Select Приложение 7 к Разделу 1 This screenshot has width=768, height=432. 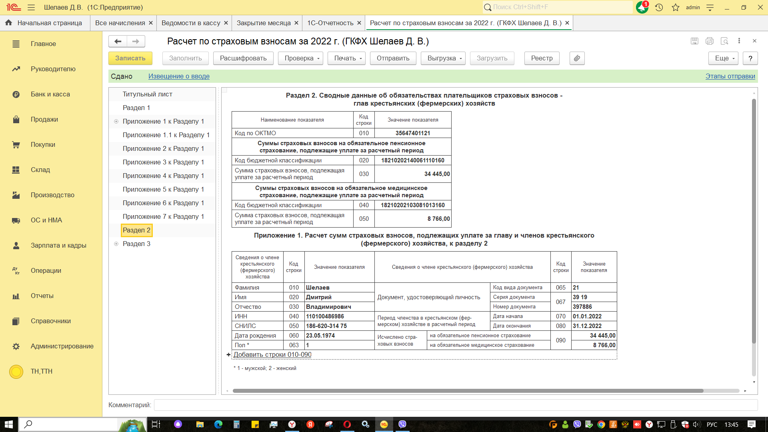point(163,216)
